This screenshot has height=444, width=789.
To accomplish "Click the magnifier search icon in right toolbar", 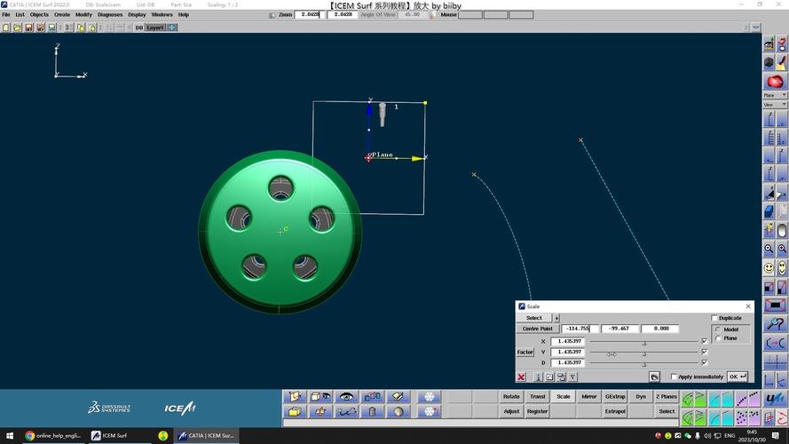I will click(775, 324).
